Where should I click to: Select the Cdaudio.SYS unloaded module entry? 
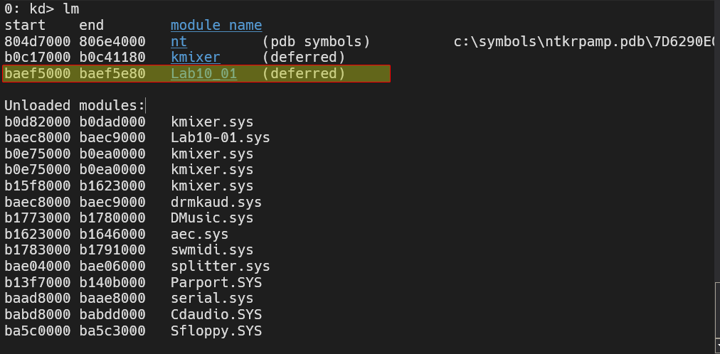[216, 315]
